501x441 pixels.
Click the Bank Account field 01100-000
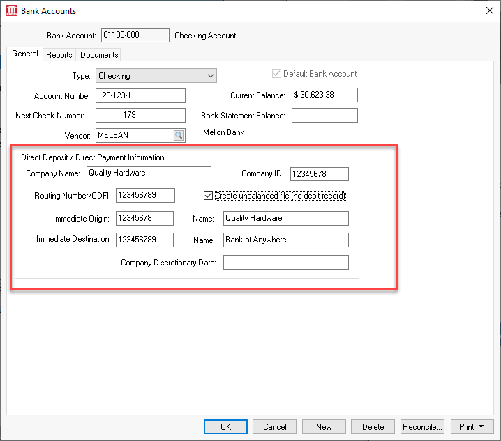point(135,35)
